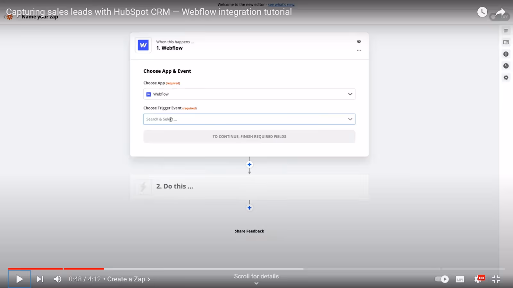Add step with plus below trigger
The image size is (513, 288).
point(249,164)
